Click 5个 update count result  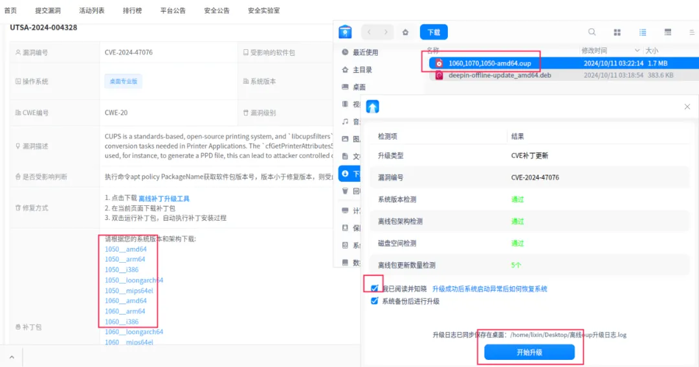coord(516,265)
